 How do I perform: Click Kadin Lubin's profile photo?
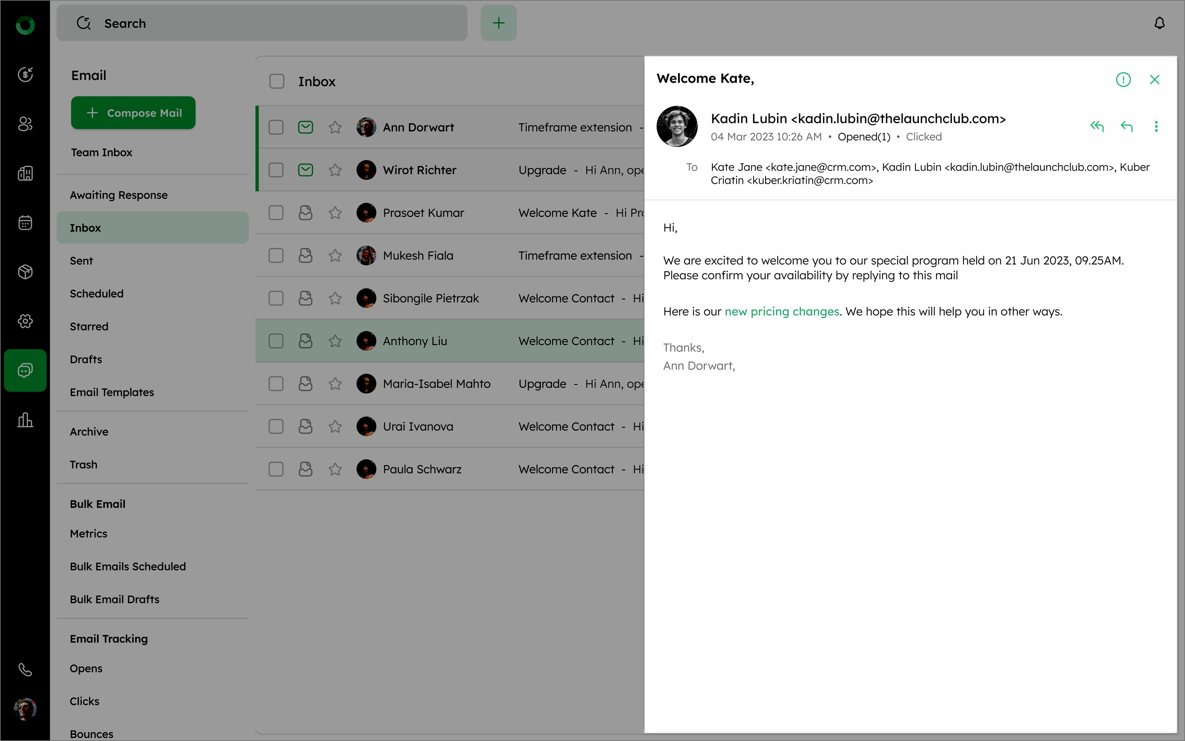pos(677,126)
